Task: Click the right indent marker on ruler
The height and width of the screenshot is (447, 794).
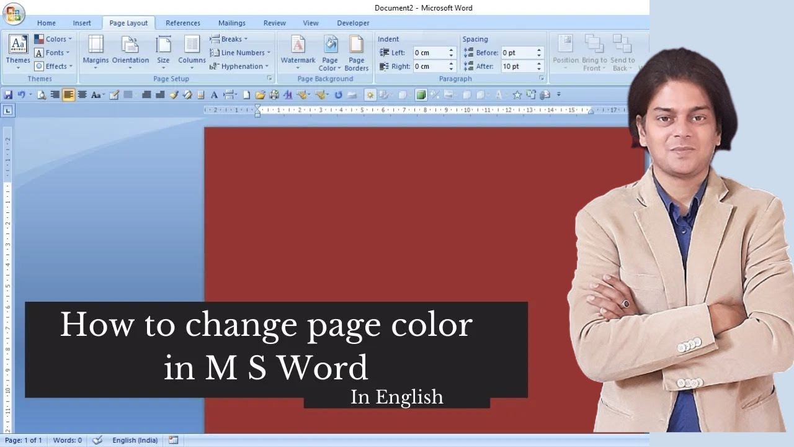Action: click(591, 112)
